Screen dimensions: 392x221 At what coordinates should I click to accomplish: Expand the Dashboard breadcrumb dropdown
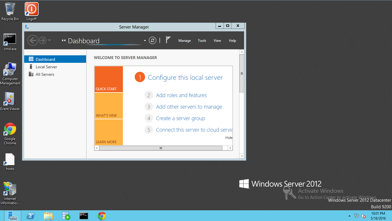145,41
